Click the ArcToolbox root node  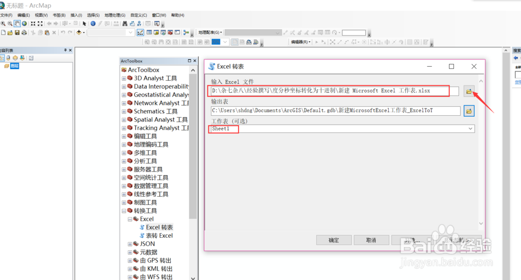(143, 70)
